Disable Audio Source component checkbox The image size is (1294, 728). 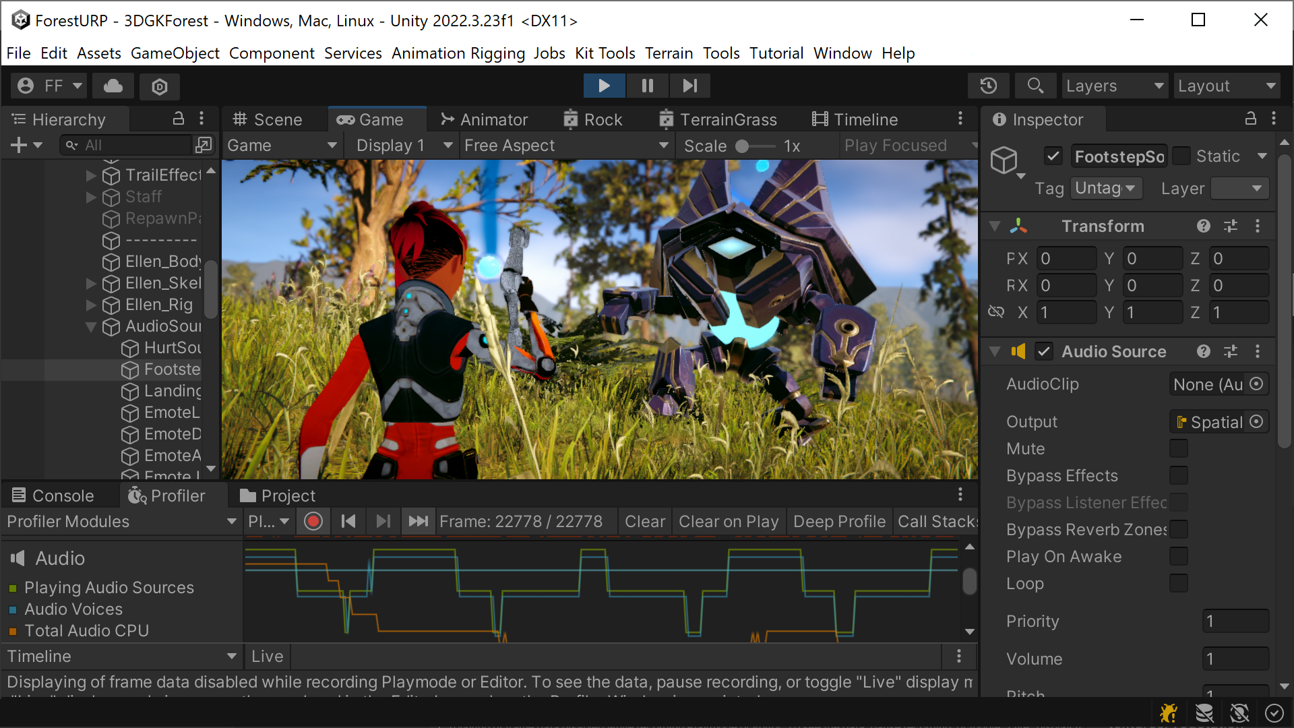click(x=1044, y=351)
